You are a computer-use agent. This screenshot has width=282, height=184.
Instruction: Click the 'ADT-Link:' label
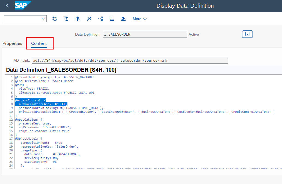22,61
